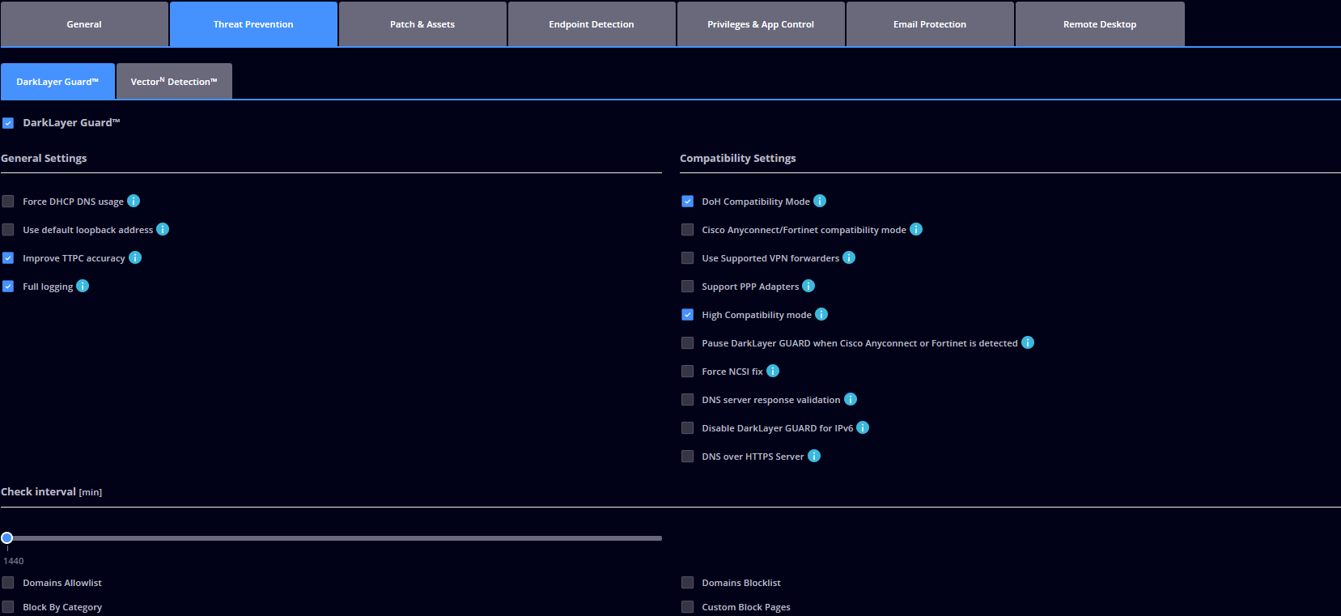Image resolution: width=1341 pixels, height=616 pixels.
Task: Show info for Use Supported VPN forwarders
Action: [x=849, y=257]
